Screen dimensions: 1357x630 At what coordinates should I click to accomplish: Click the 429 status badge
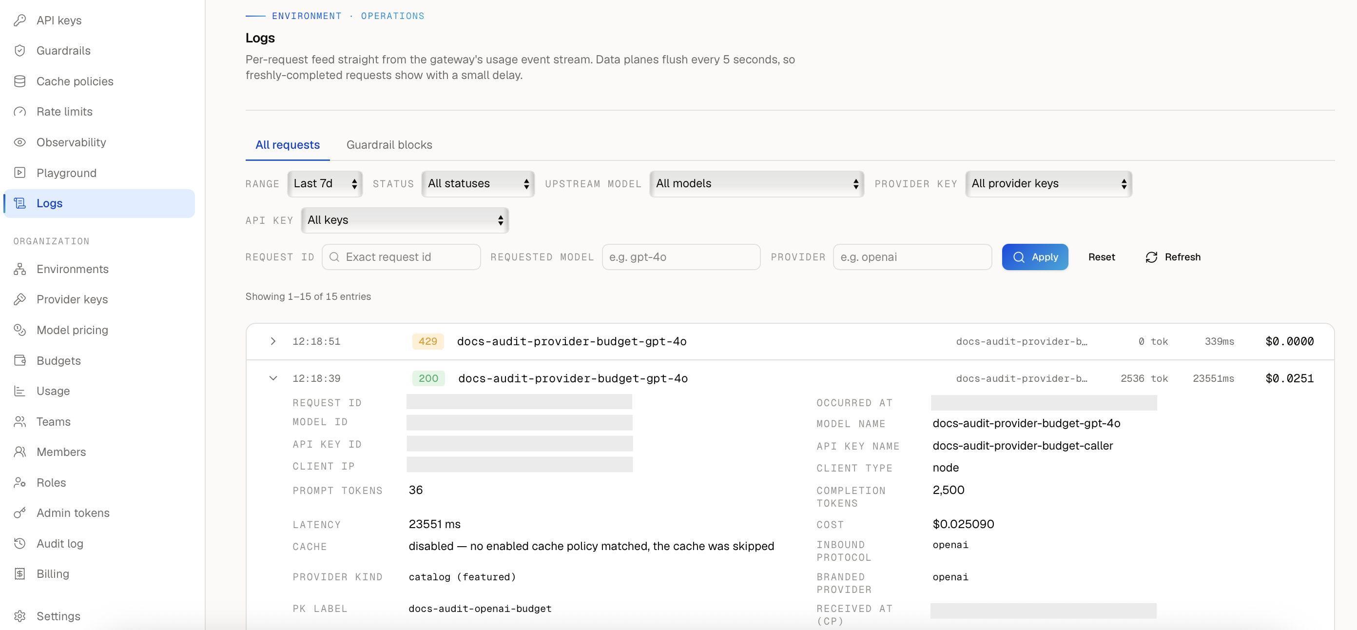(x=428, y=341)
